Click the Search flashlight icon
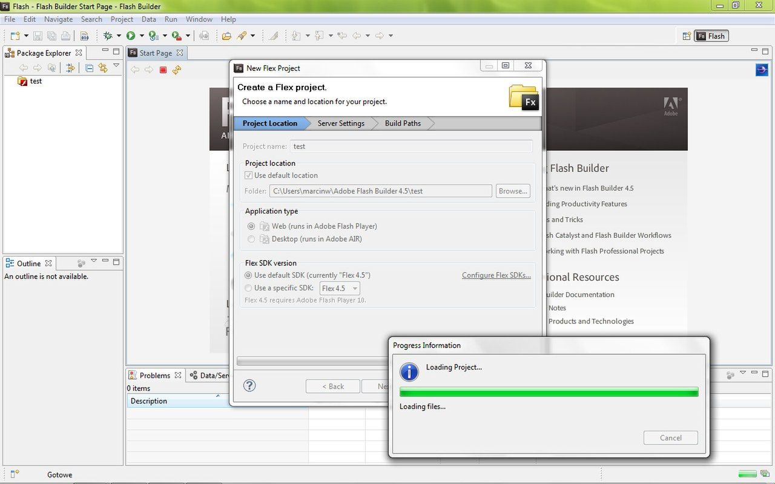 click(x=242, y=36)
